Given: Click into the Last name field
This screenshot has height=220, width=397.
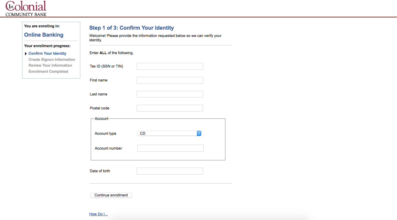Looking at the screenshot, I should click(170, 94).
